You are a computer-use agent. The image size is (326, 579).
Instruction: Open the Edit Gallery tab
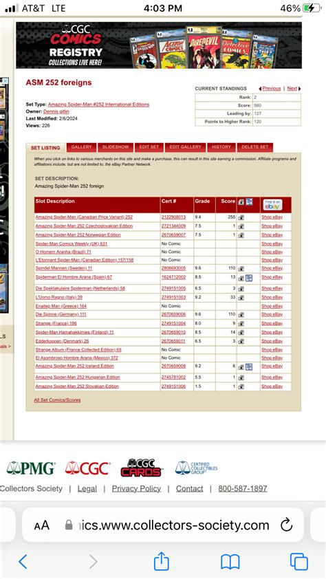(185, 147)
